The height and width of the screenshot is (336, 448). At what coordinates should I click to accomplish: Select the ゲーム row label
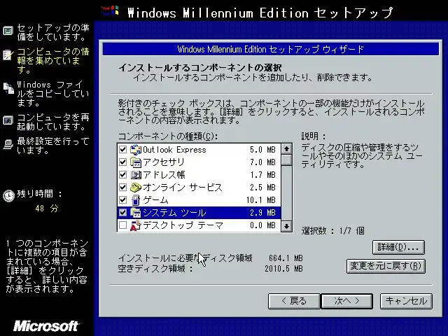pyautogui.click(x=155, y=200)
